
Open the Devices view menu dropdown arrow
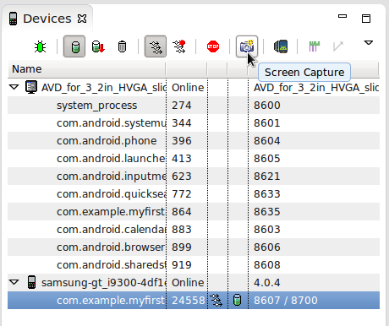click(x=369, y=43)
